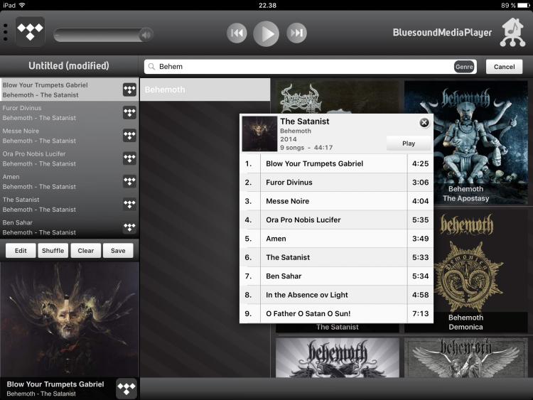This screenshot has width=533, height=400.
Task: Select Ora Pro Nobis Lucifer in the queue
Action: [x=70, y=158]
